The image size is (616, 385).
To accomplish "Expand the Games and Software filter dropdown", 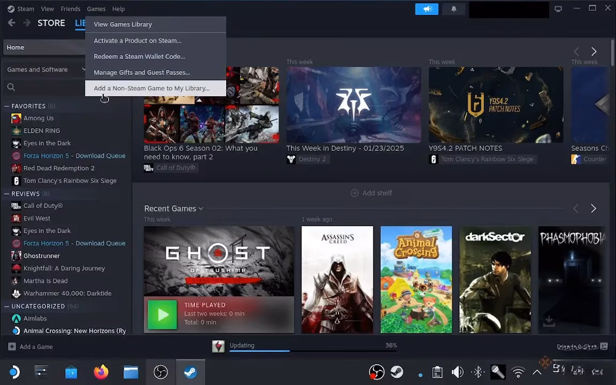I will point(84,70).
